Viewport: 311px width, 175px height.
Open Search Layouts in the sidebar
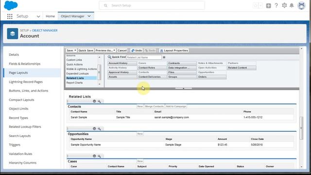click(x=20, y=136)
